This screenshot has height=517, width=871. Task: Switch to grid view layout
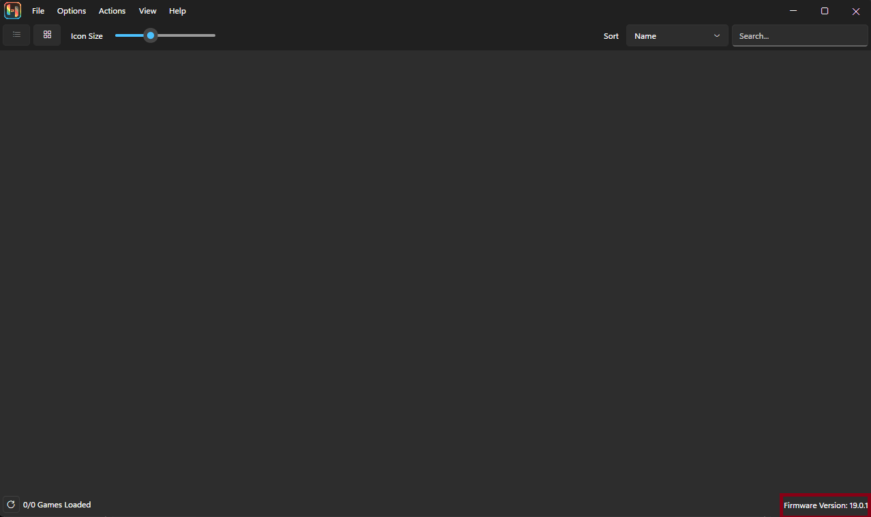[47, 35]
